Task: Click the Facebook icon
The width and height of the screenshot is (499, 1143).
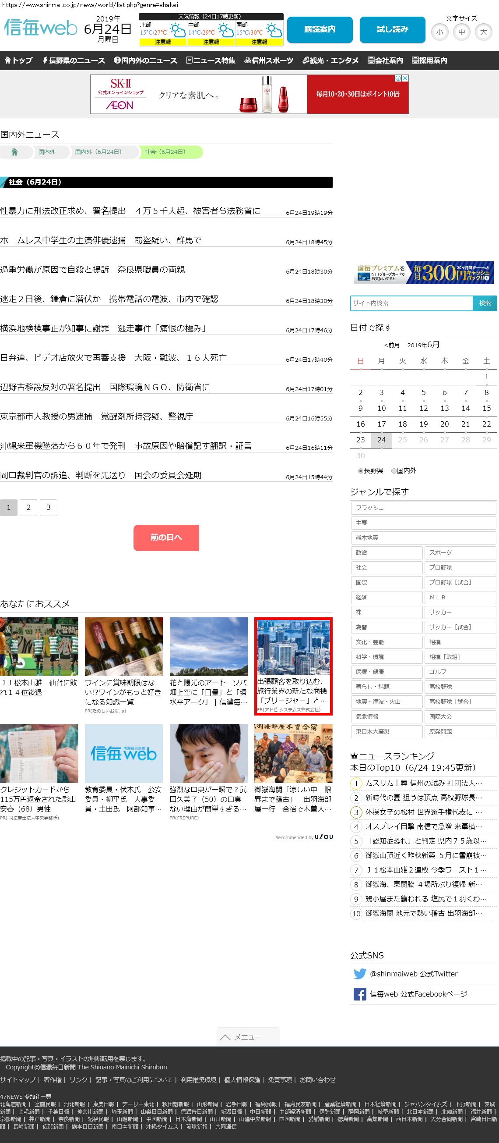Action: [x=359, y=994]
